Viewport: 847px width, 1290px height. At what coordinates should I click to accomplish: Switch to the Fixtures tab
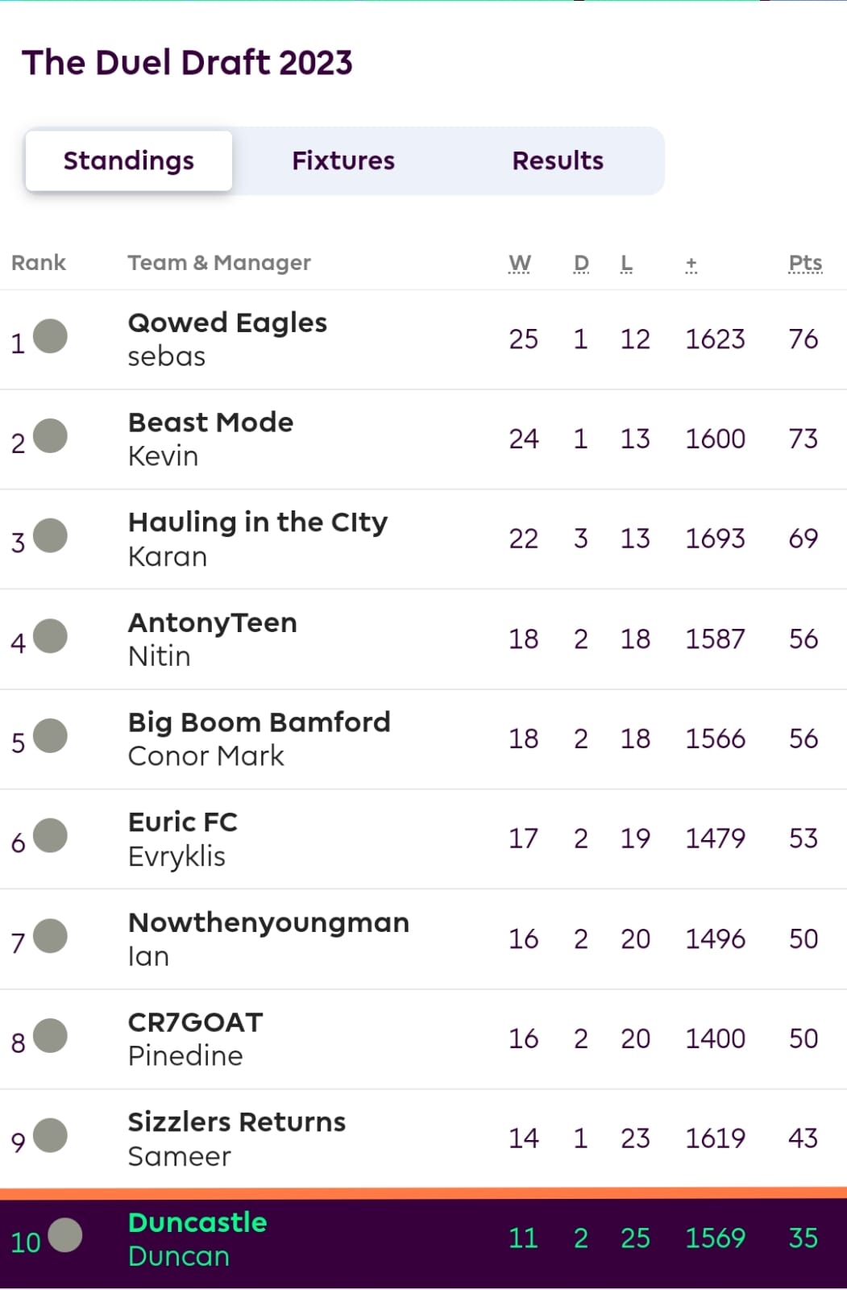(343, 160)
